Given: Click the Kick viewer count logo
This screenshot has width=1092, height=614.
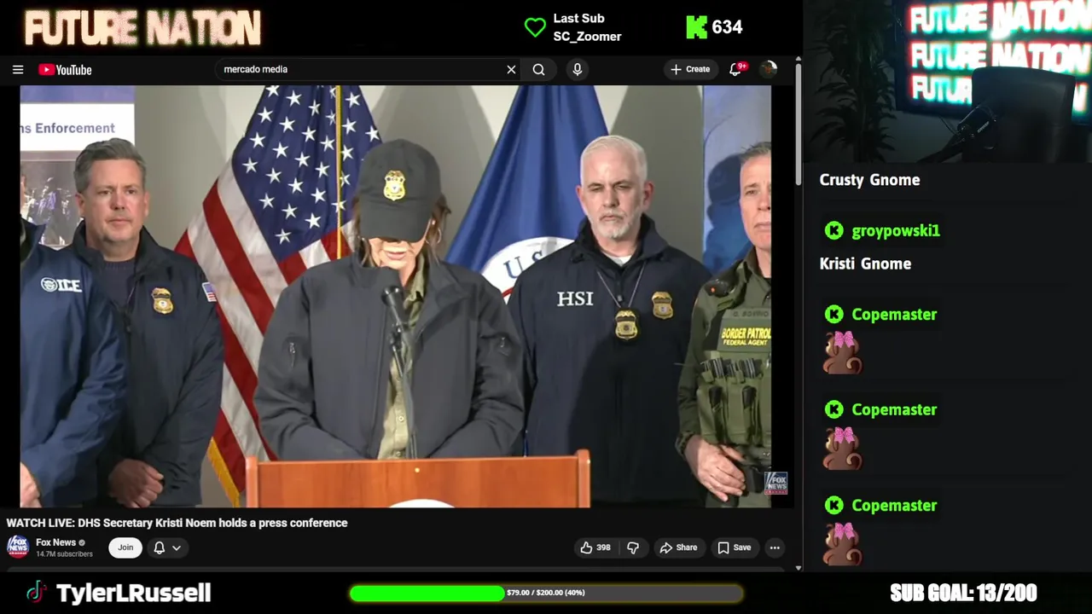Looking at the screenshot, I should [696, 27].
